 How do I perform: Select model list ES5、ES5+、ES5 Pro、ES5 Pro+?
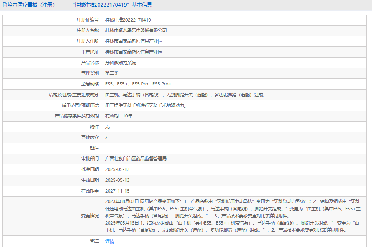click(138, 84)
